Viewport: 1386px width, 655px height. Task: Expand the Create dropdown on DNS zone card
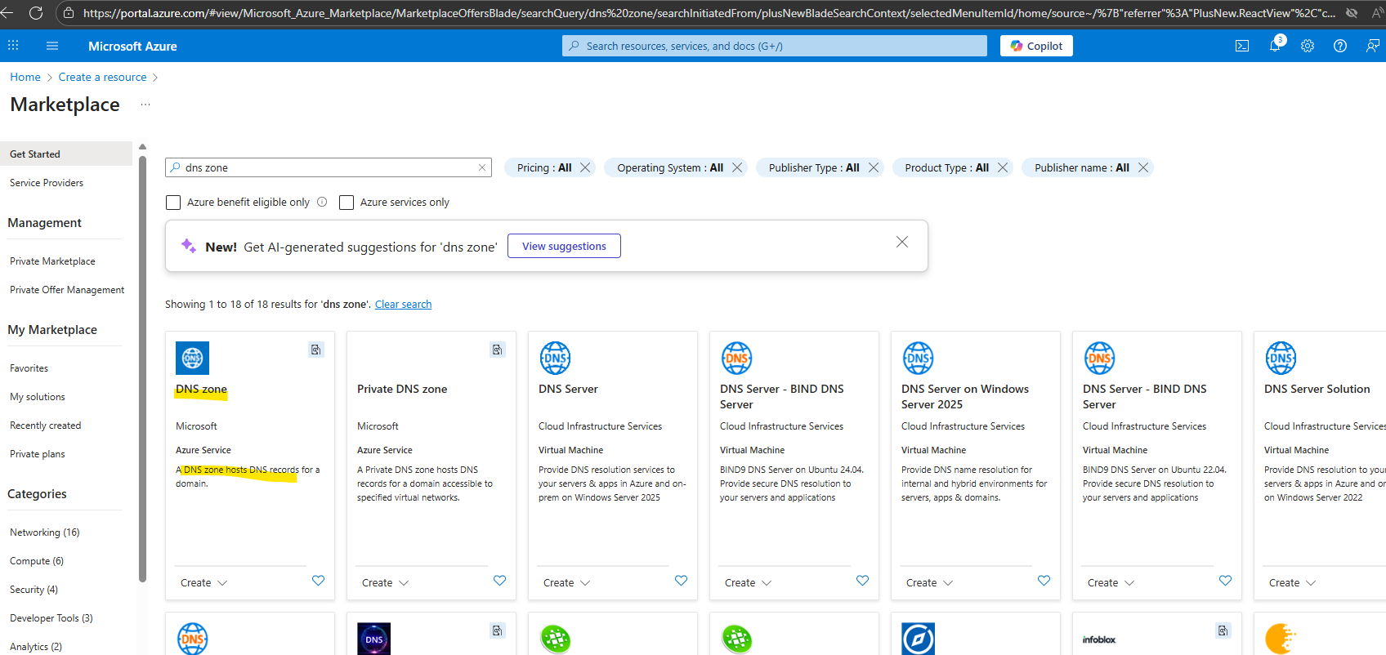pos(203,583)
